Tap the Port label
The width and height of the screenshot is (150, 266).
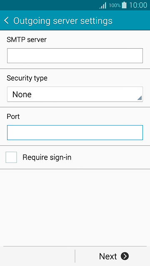click(13, 116)
